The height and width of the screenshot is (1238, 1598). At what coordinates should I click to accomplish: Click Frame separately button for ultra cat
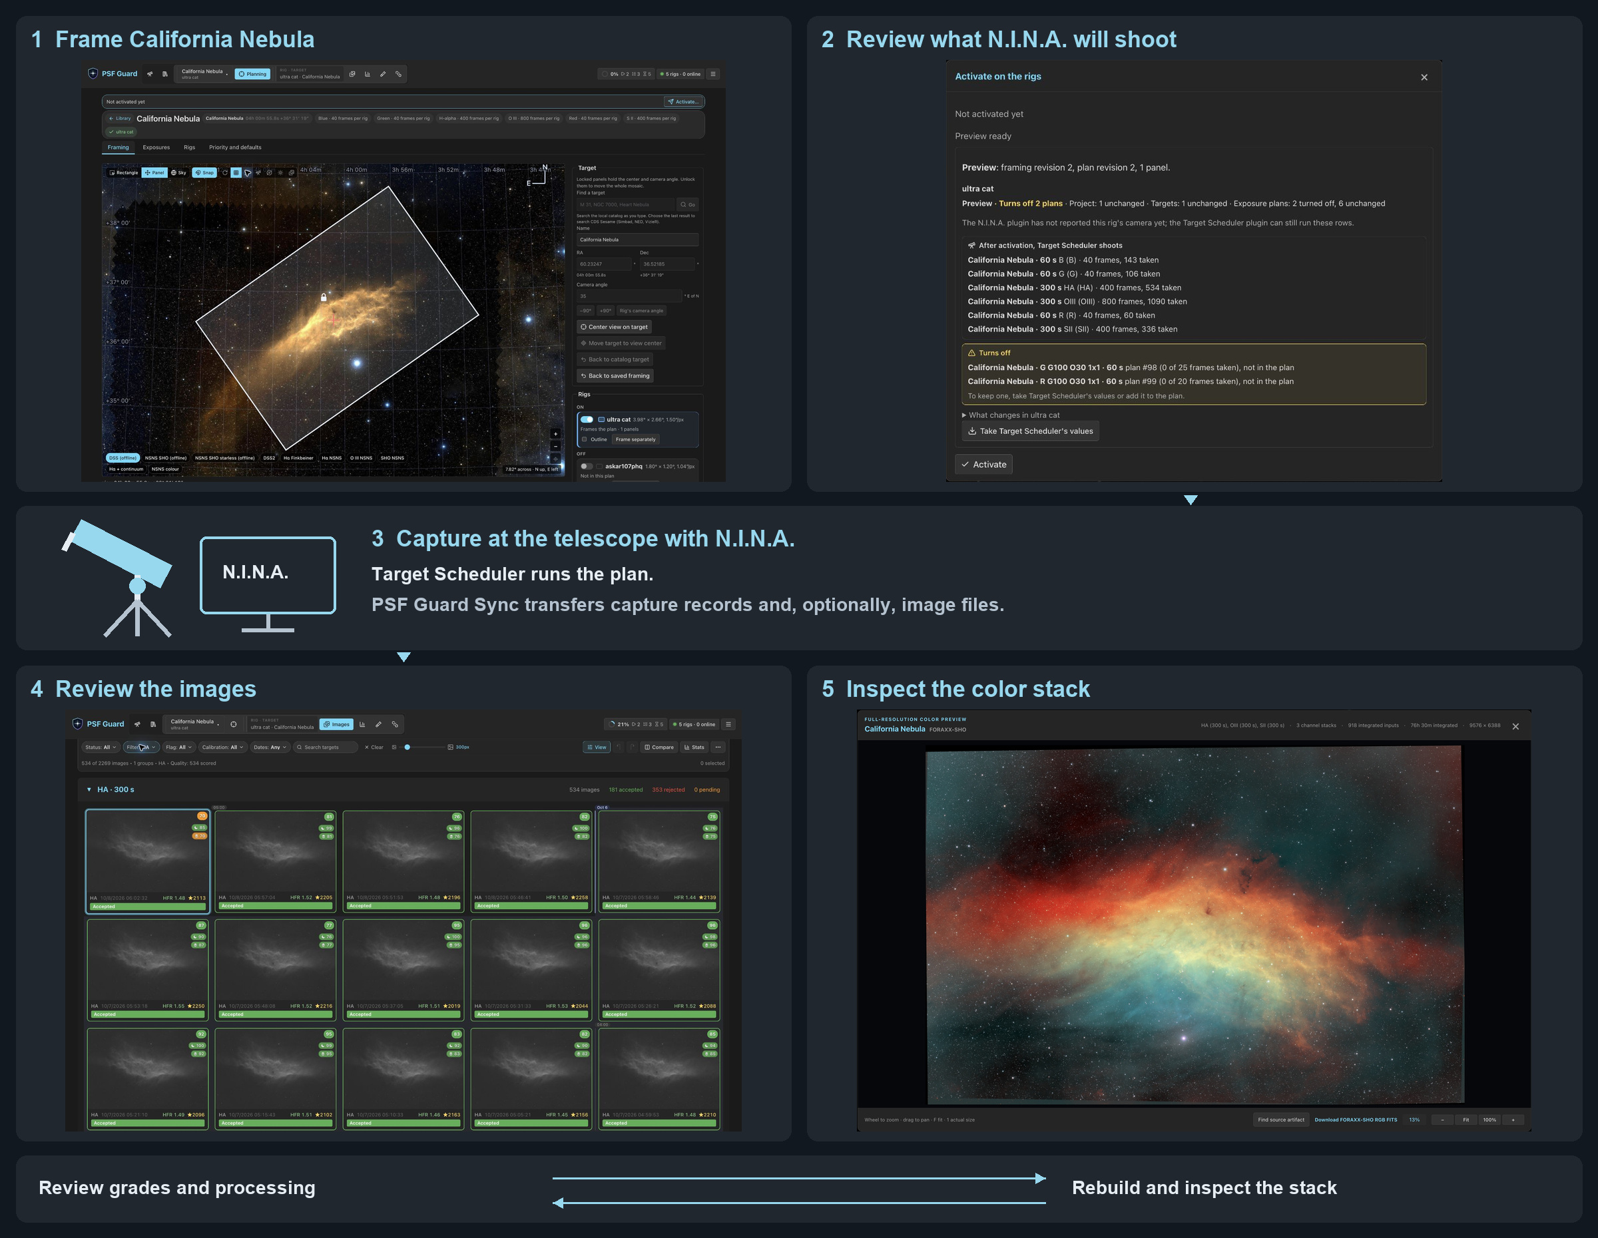[635, 439]
